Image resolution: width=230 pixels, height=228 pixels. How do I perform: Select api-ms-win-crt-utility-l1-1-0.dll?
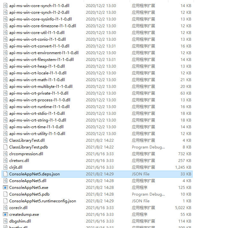[37, 133]
